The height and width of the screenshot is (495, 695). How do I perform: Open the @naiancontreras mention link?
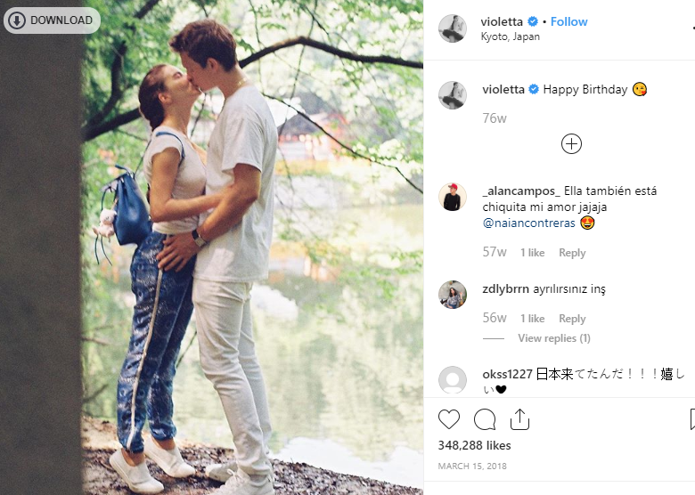[x=528, y=223]
